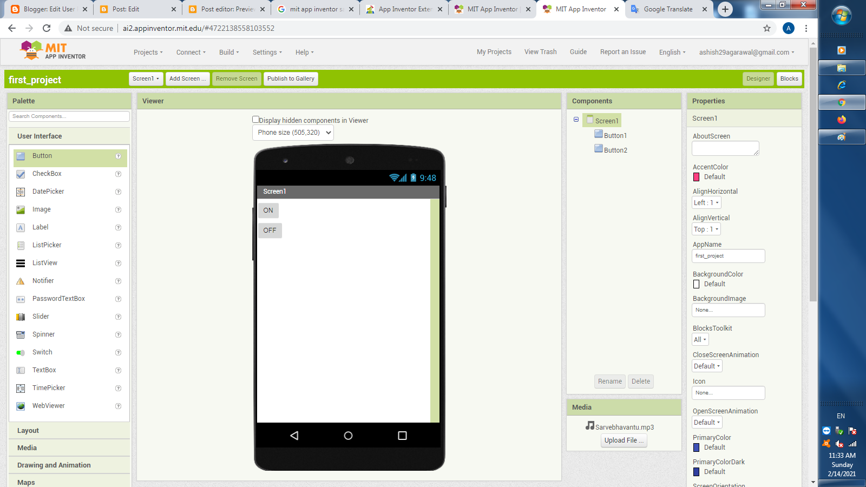Enable Display hidden components in Viewer
This screenshot has height=487, width=866.
click(255, 120)
